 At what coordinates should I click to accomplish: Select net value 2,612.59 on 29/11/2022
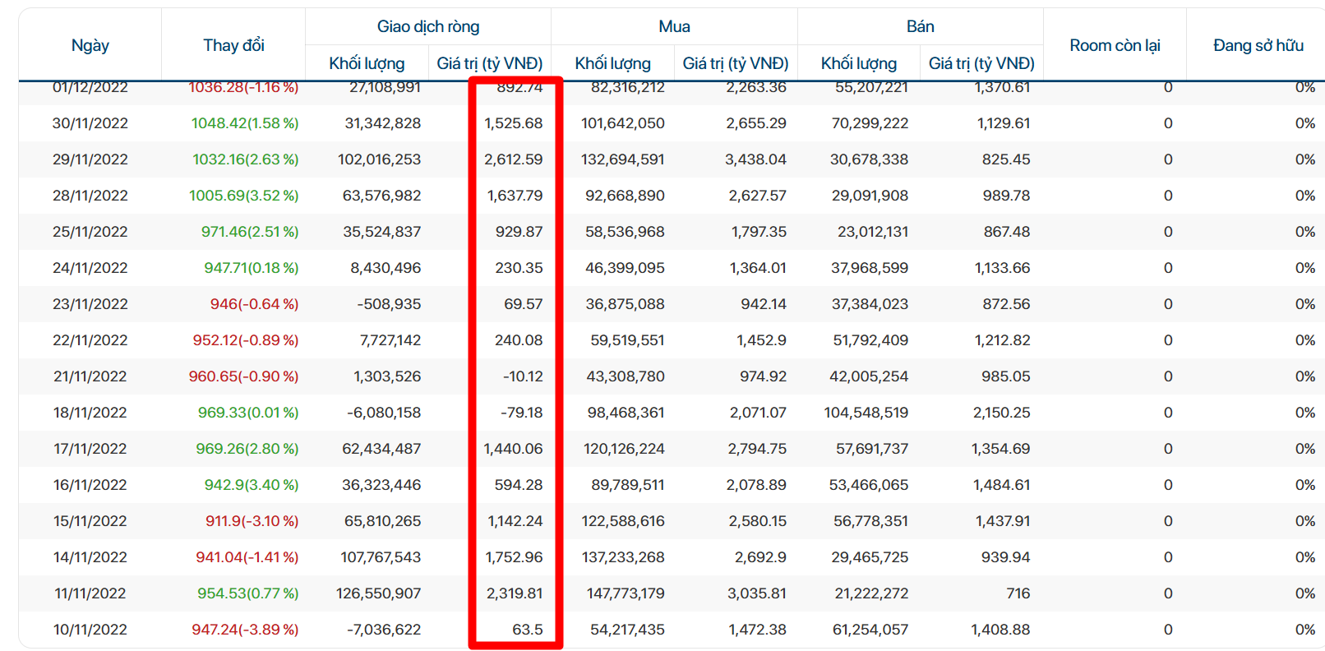(513, 159)
